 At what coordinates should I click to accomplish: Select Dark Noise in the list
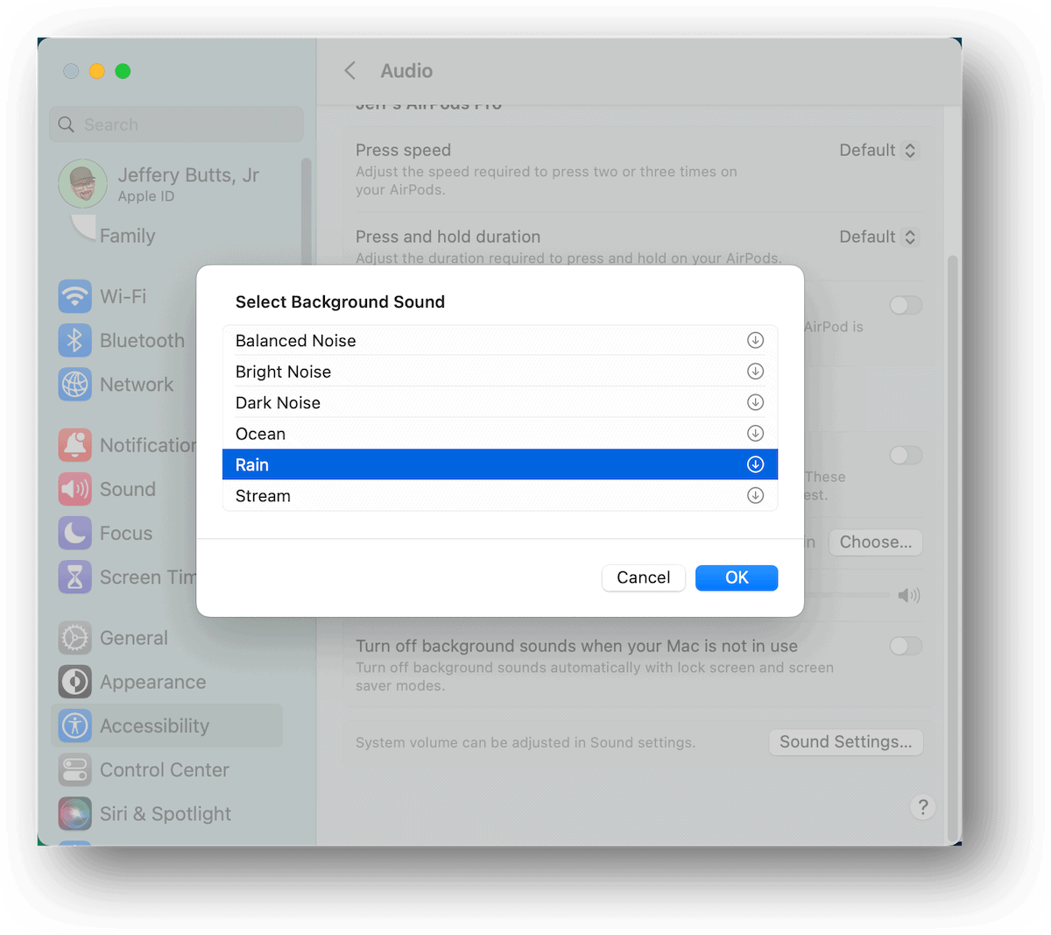pos(500,402)
